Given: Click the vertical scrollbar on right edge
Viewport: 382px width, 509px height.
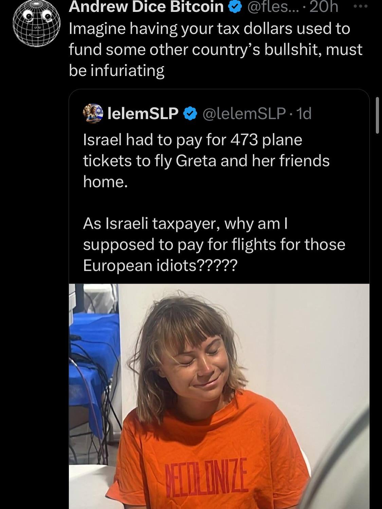Looking at the screenshot, I should click(x=377, y=115).
